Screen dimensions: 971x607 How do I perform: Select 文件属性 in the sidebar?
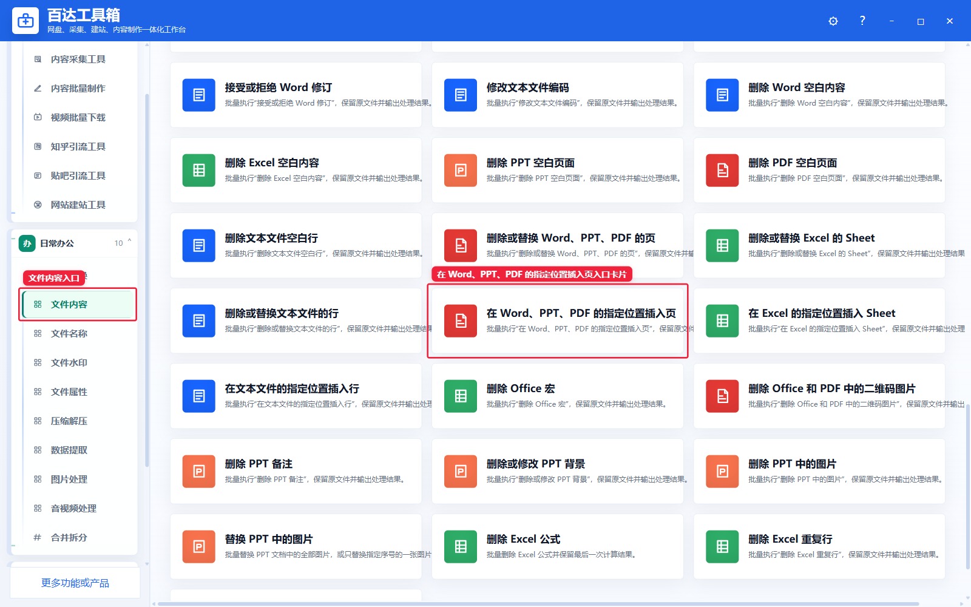tap(78, 392)
